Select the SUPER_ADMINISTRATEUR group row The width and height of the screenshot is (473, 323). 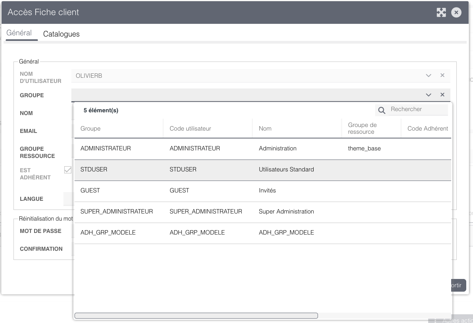pos(263,211)
